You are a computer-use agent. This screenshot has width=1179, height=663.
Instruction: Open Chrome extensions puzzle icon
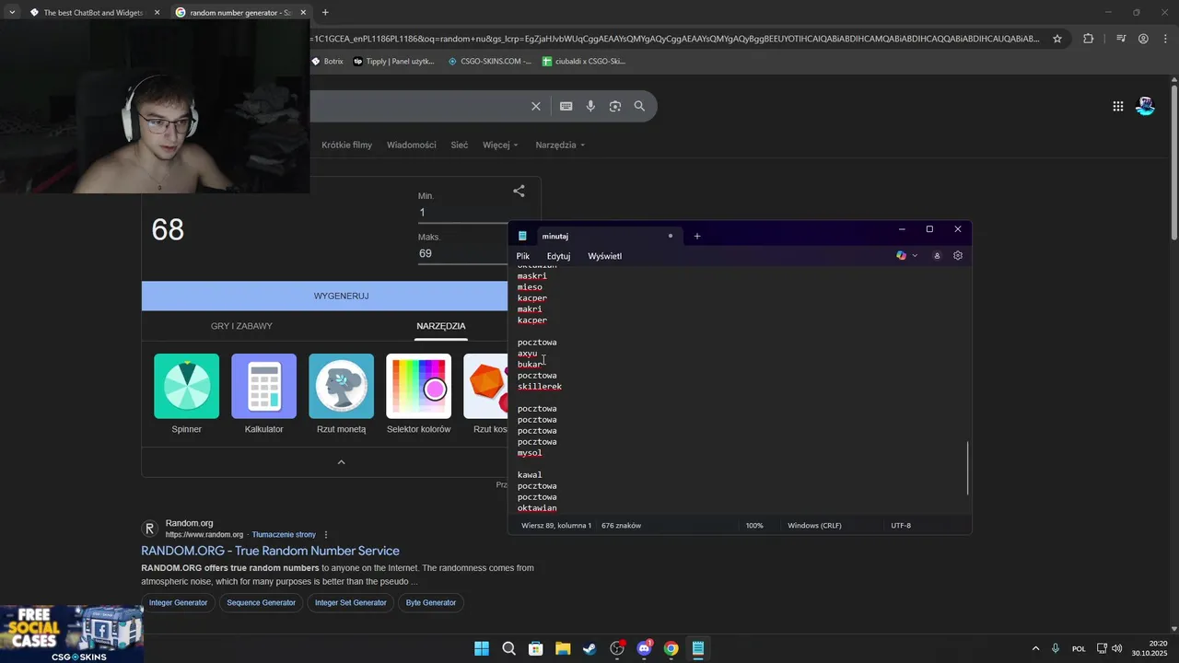pyautogui.click(x=1089, y=39)
